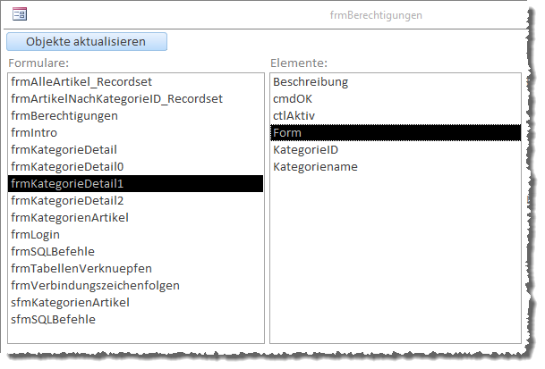Select frmArtikelNachKategorieID_Recordset in the list

[116, 98]
